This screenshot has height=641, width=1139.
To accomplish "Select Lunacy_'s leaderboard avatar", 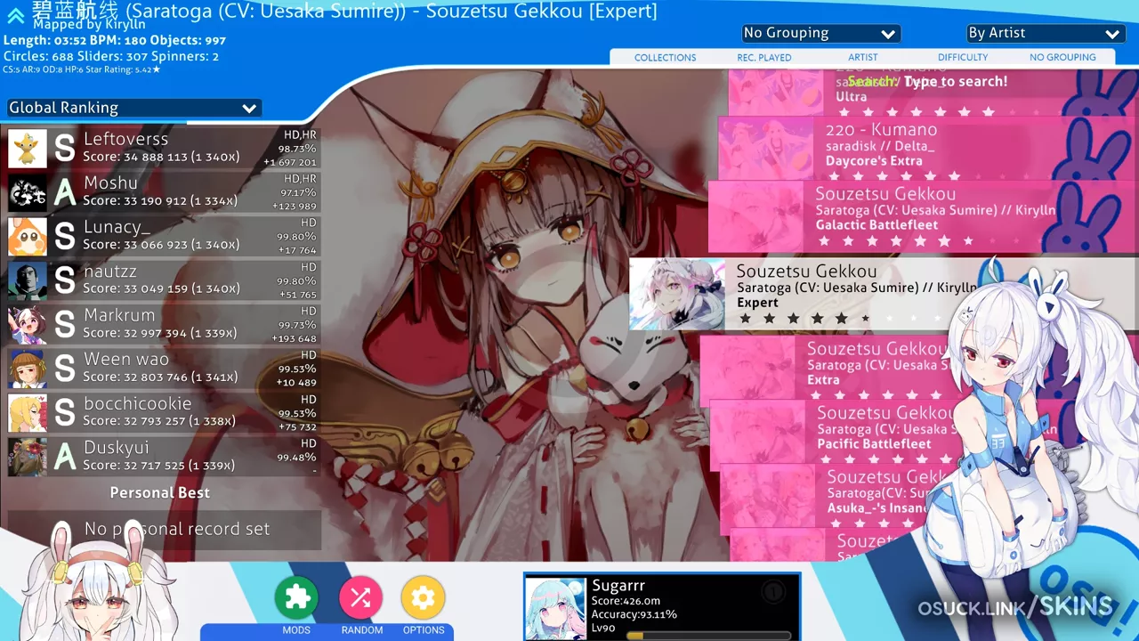I will pos(28,237).
